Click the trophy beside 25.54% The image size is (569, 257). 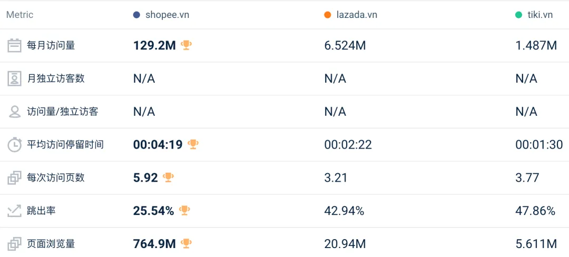(184, 211)
